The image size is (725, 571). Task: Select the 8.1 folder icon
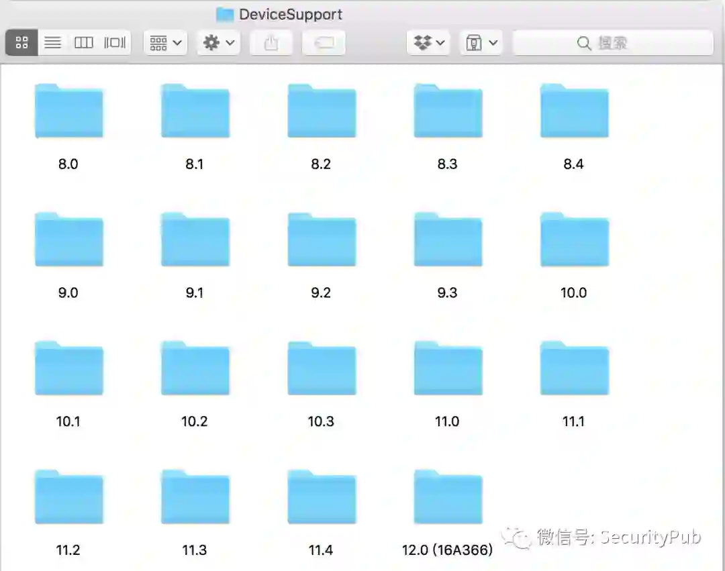(195, 111)
